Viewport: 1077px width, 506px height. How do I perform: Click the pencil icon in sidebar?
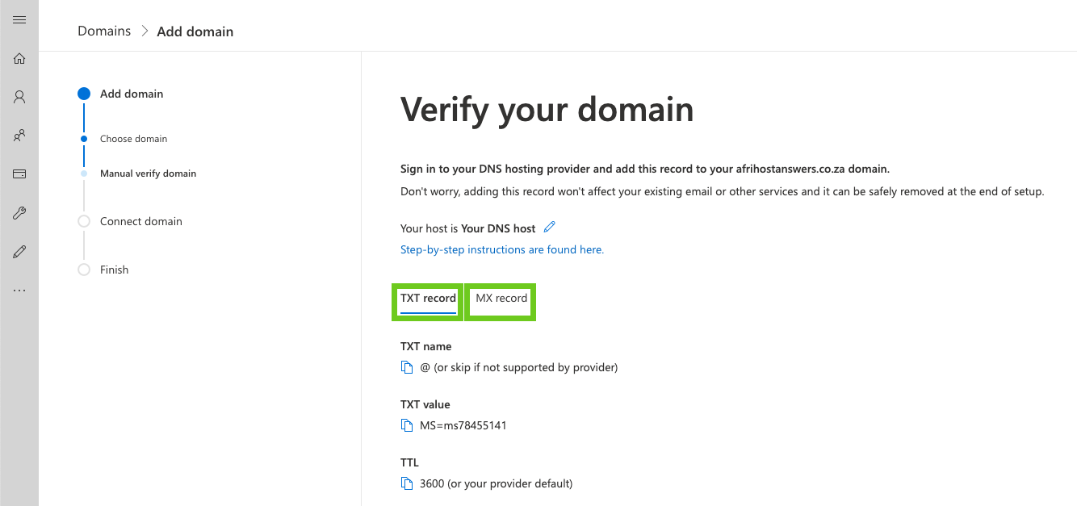click(x=19, y=252)
